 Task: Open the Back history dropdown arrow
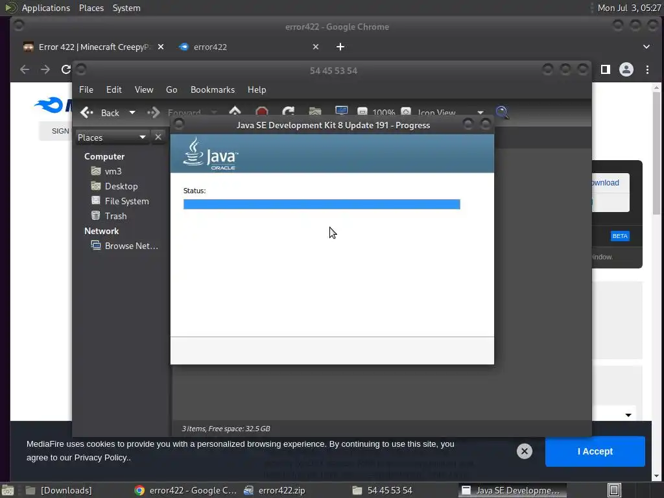pyautogui.click(x=132, y=113)
